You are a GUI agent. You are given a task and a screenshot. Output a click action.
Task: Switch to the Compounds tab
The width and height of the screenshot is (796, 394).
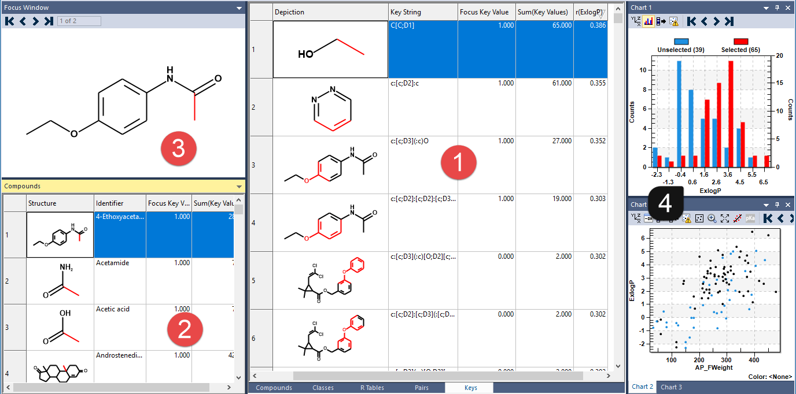(274, 388)
